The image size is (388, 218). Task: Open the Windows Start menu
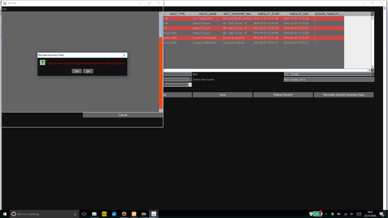point(5,214)
